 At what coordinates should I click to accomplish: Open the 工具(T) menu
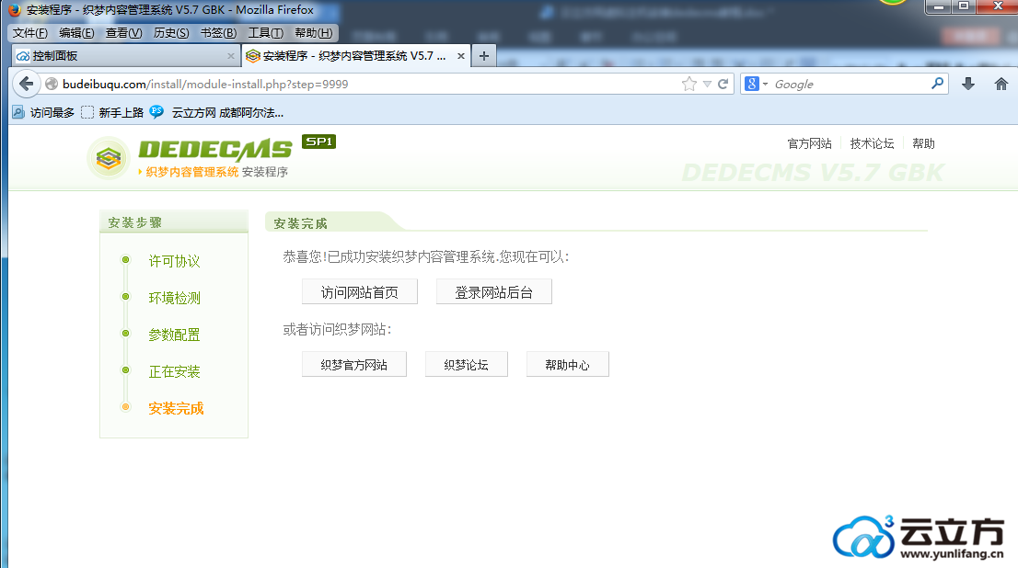pos(265,32)
